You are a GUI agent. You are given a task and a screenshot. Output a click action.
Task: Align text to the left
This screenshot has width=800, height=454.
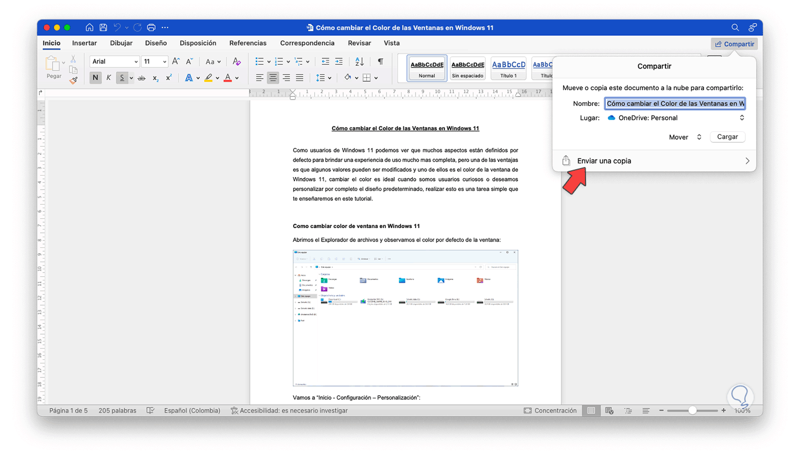[260, 78]
